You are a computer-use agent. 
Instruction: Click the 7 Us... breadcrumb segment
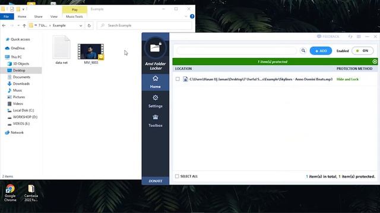pyautogui.click(x=43, y=25)
